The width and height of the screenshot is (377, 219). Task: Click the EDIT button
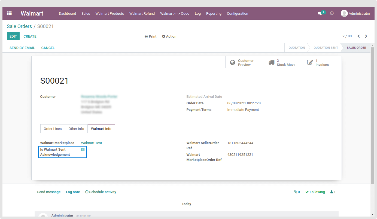(x=13, y=36)
